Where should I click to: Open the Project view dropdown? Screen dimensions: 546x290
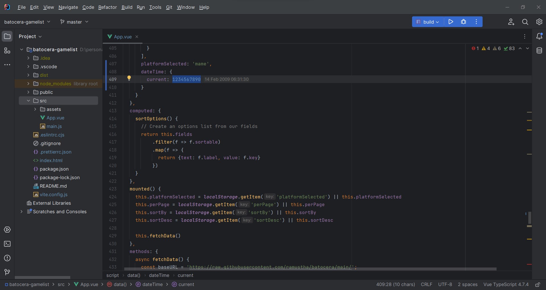(30, 36)
